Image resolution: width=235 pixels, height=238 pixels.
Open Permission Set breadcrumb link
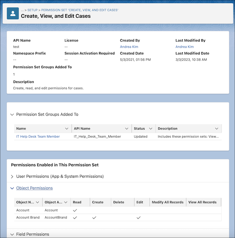[x=80, y=10]
